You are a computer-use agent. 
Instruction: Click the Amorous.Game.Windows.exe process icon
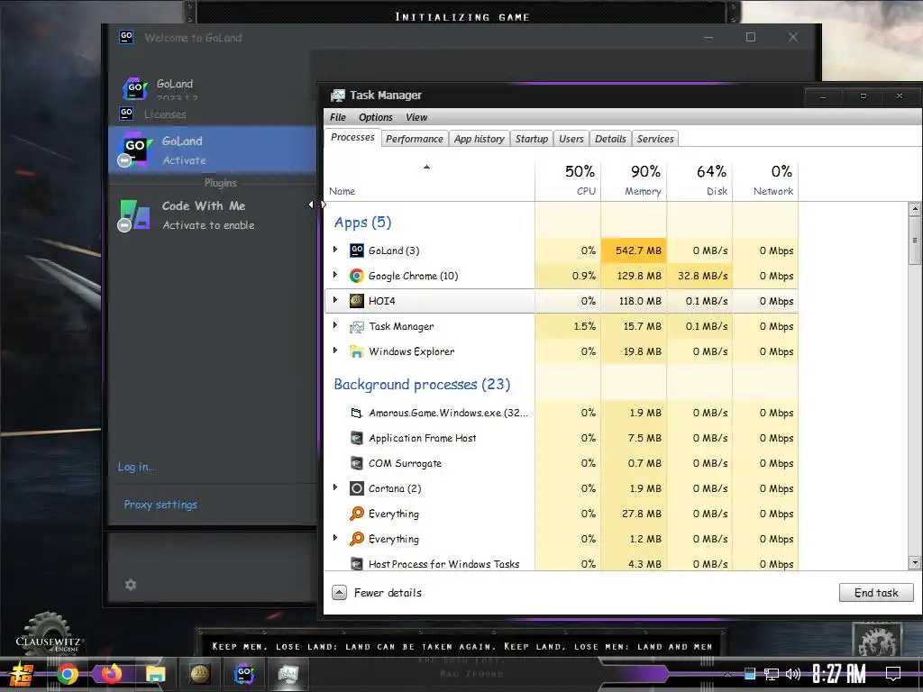coord(357,413)
